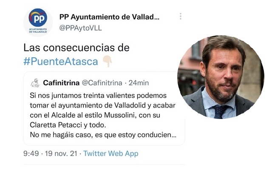Open the @PPAytoVLL handle
Screen dimensions: 272x181
(x=80, y=28)
